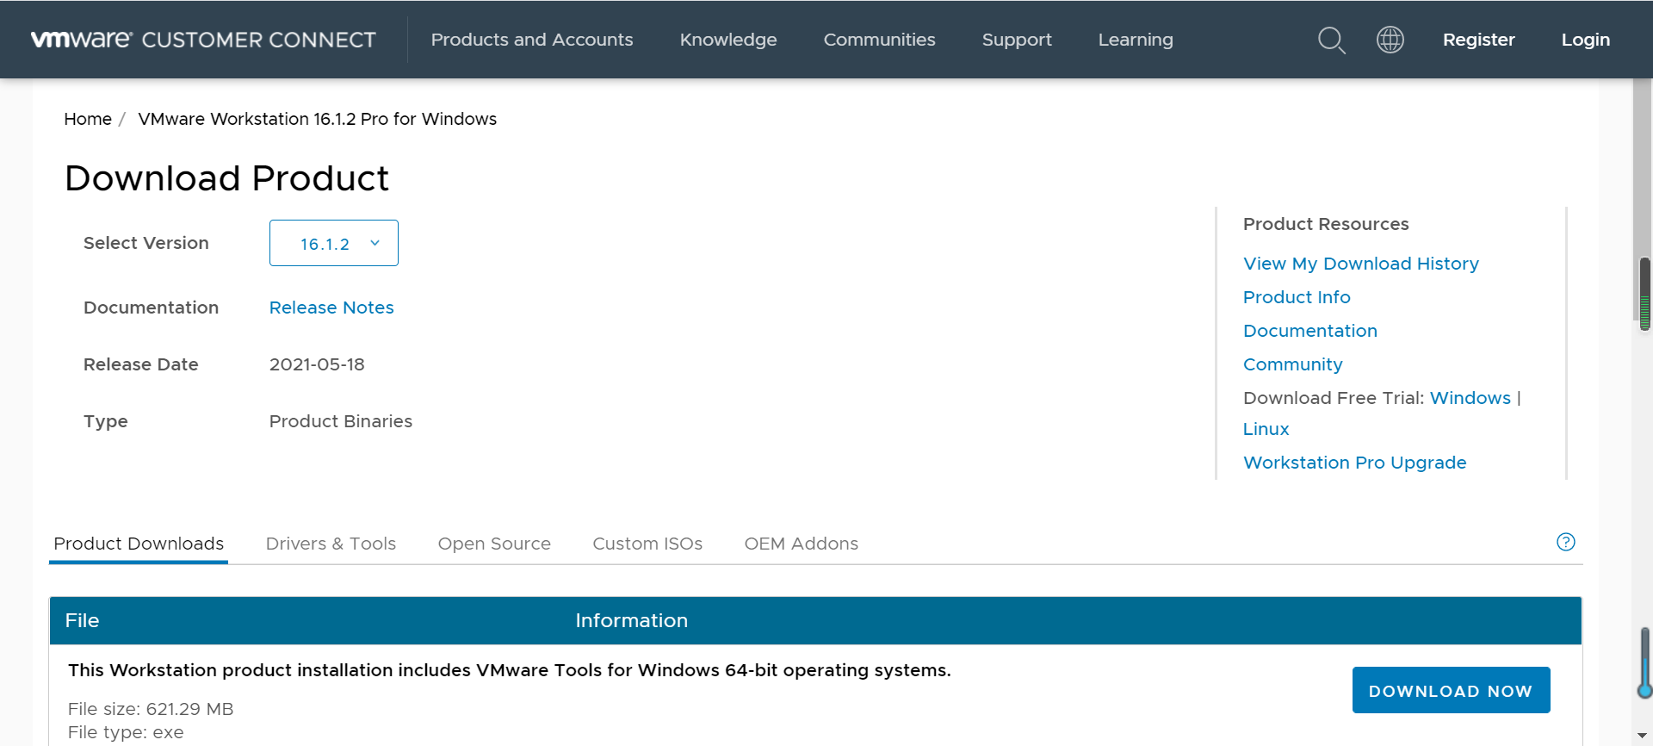Viewport: 1653px width, 746px height.
Task: Click the Product Resources heading
Action: click(x=1326, y=224)
